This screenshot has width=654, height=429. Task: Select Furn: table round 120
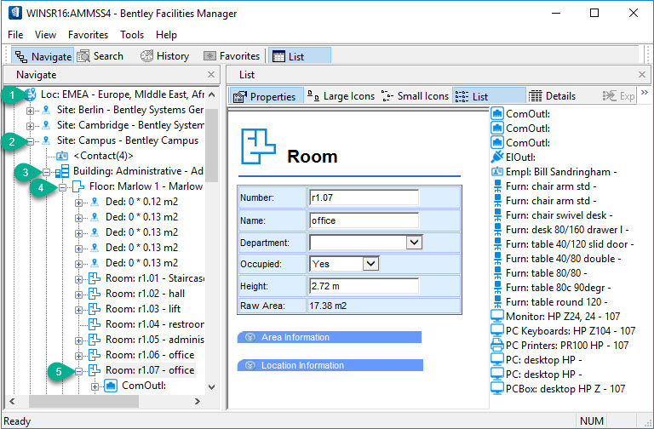556,302
